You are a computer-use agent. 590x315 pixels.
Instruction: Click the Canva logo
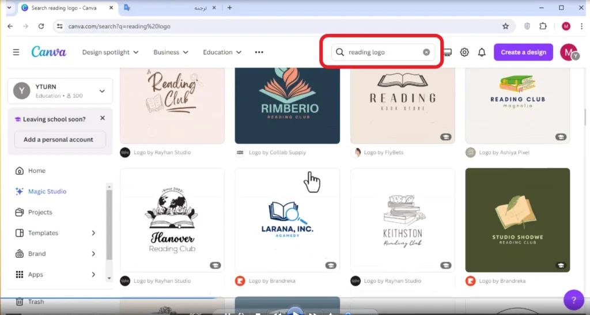coord(48,52)
